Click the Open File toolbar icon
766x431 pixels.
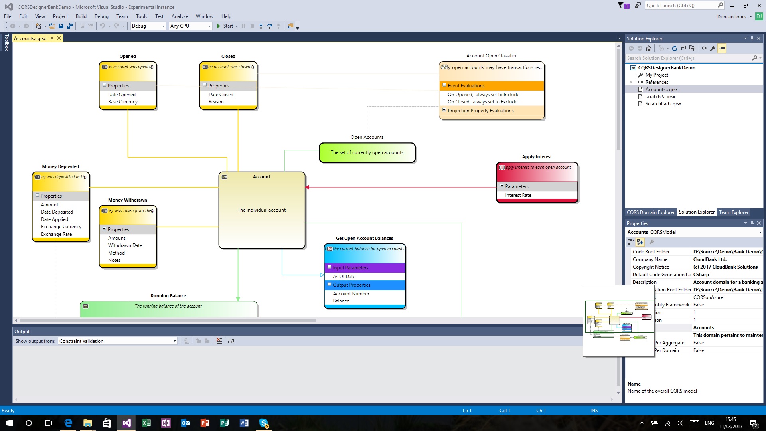(52, 26)
